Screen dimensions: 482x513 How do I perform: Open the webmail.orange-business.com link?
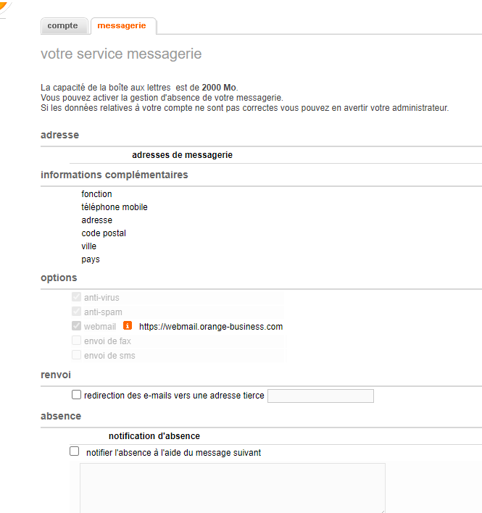[211, 327]
